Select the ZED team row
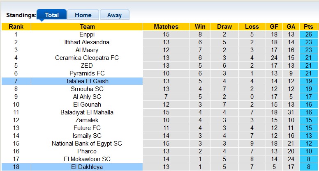Screen dimensions: 319x171 pyautogui.click(x=87, y=66)
